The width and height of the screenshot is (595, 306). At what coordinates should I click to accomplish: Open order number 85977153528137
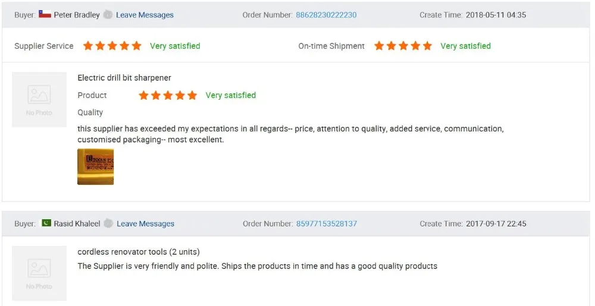click(327, 224)
